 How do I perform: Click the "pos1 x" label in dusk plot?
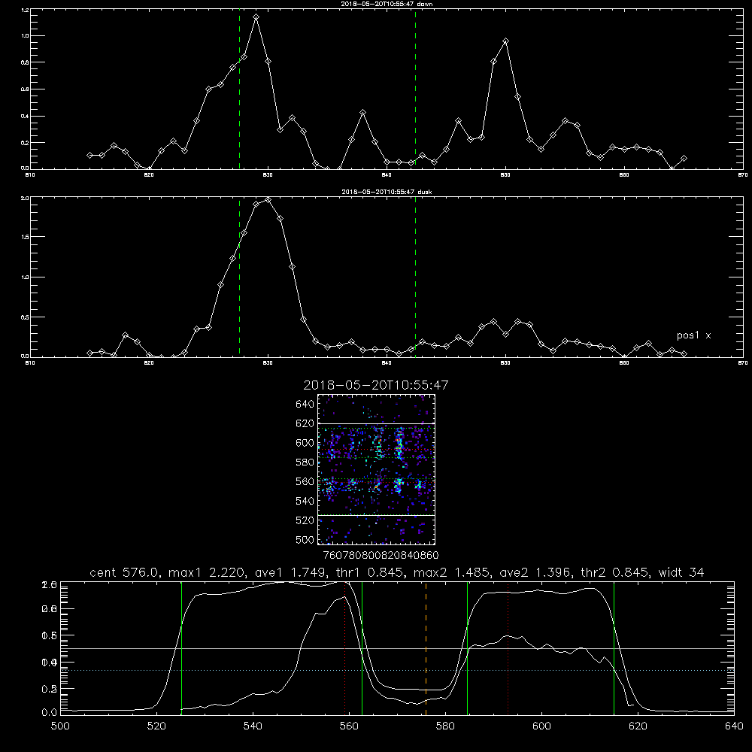tap(693, 335)
